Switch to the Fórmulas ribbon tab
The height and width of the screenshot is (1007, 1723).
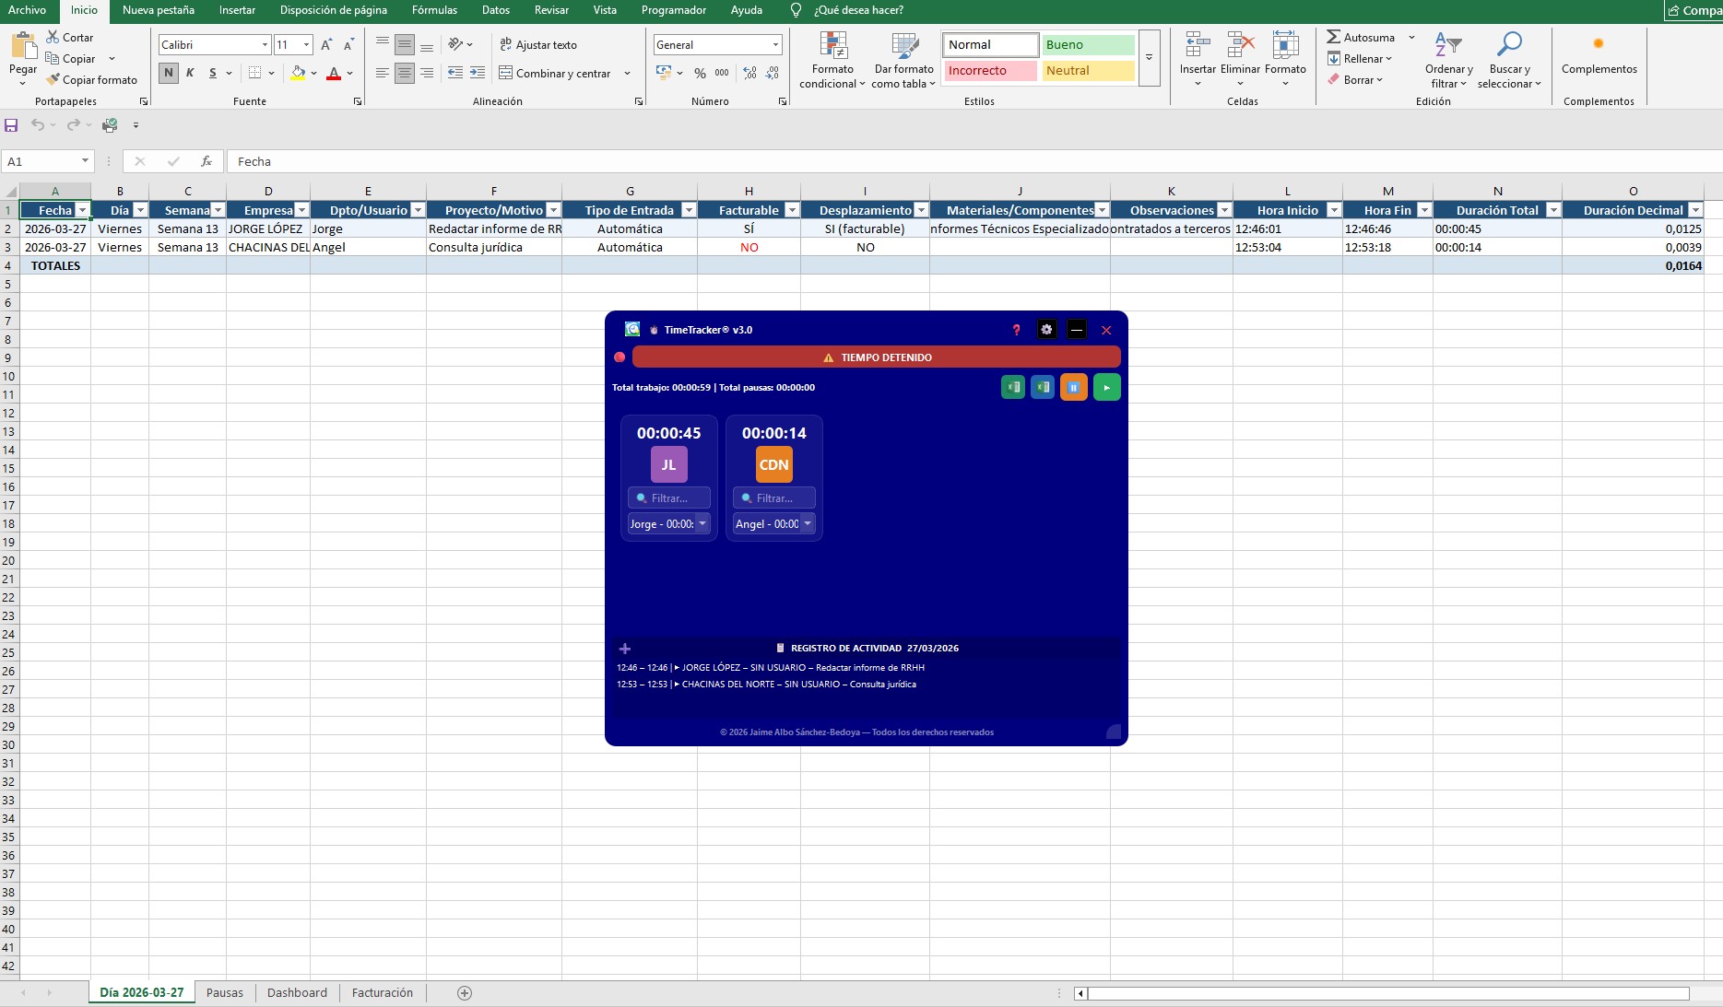(434, 10)
